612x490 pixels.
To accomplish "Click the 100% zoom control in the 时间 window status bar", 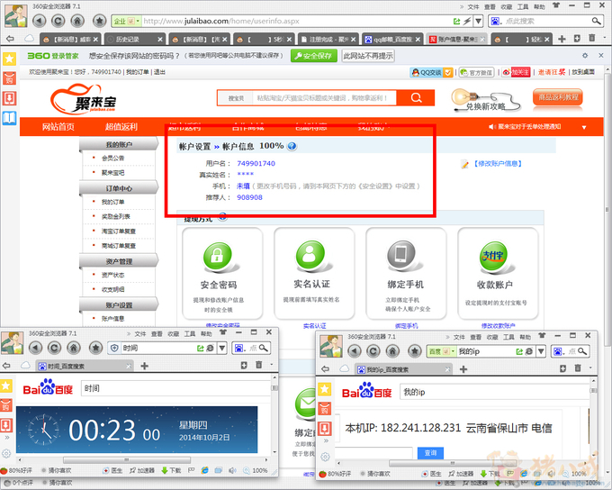I will click(256, 470).
